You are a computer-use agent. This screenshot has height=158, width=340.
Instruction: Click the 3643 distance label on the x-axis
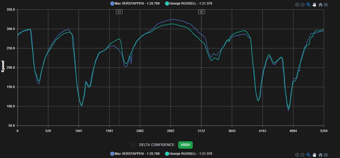point(232,131)
